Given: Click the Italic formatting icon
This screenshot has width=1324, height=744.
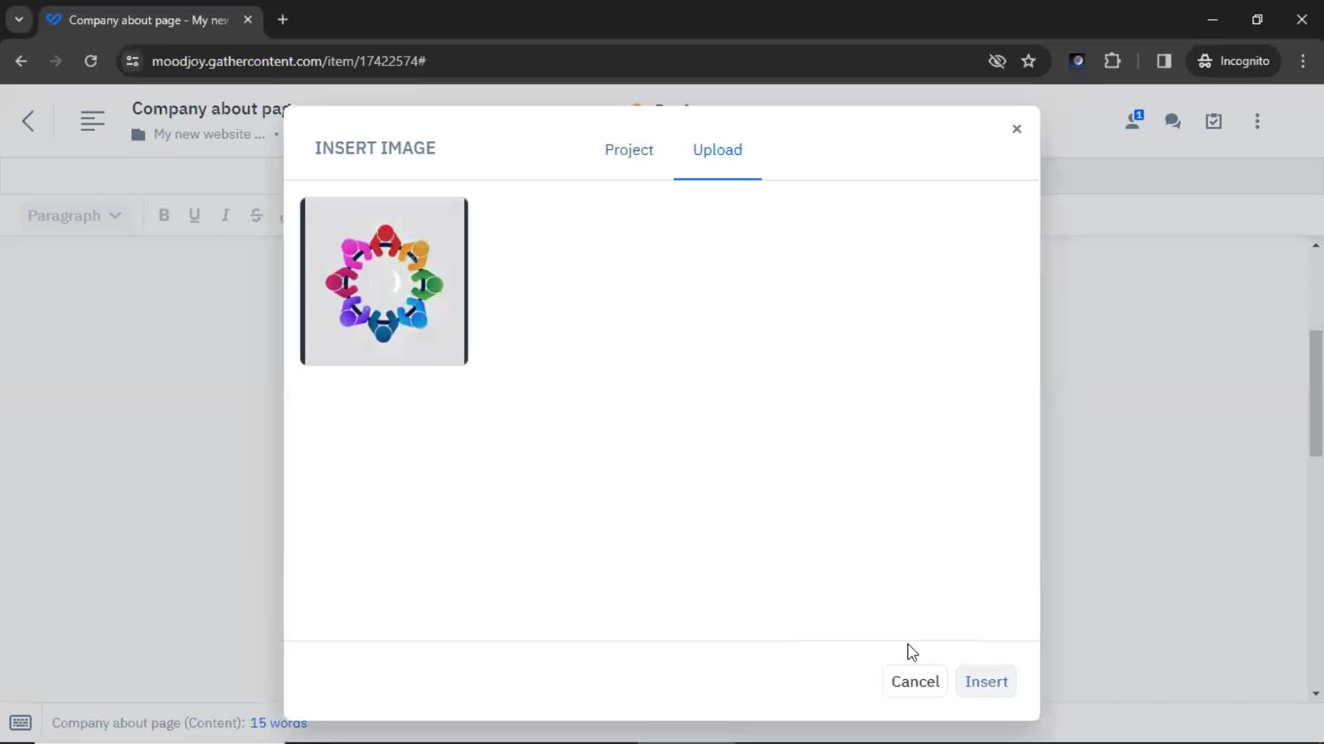Looking at the screenshot, I should [223, 216].
